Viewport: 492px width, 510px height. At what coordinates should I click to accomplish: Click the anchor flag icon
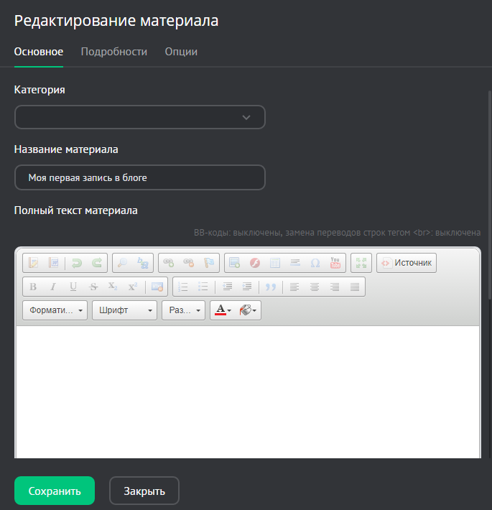click(209, 263)
